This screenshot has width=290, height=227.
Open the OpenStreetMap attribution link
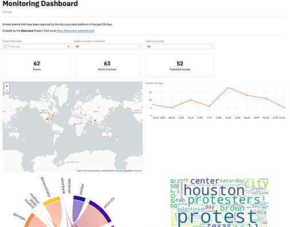(93, 171)
